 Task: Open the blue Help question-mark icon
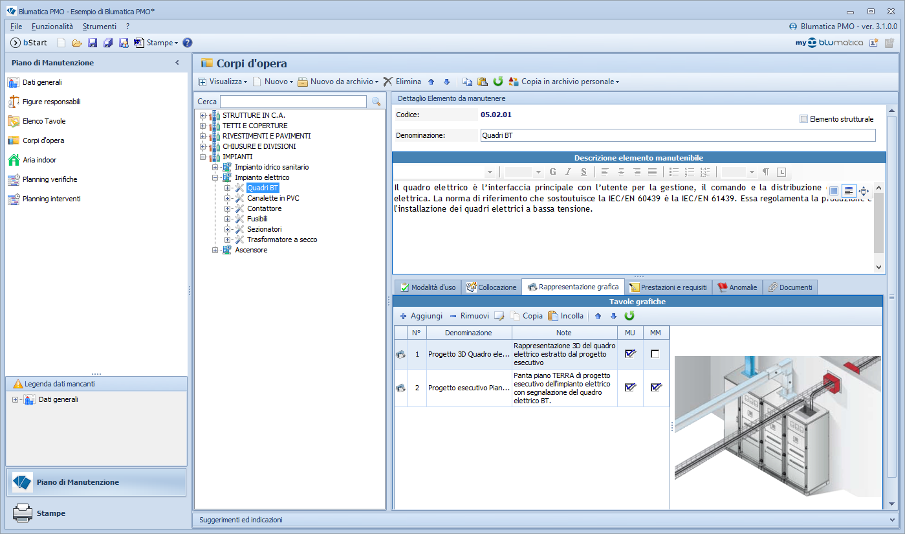click(x=188, y=43)
